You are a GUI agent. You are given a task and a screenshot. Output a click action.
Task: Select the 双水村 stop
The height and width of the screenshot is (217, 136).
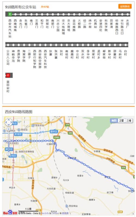[83, 54]
